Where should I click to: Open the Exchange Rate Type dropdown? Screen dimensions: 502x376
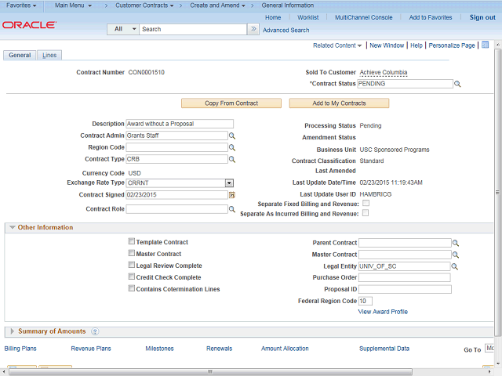click(x=229, y=183)
